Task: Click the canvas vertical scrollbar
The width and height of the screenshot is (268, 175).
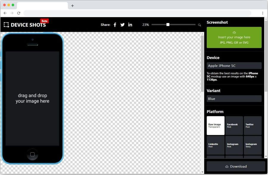Action: 202,63
